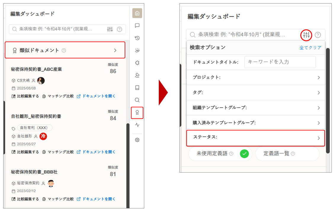The image size is (335, 212).
Task: Expand the ステータス search option
Action: tap(255, 138)
